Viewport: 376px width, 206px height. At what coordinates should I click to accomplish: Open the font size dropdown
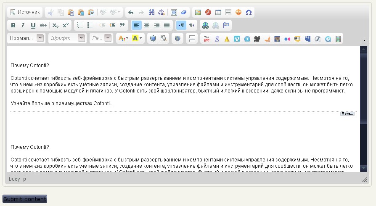click(101, 38)
